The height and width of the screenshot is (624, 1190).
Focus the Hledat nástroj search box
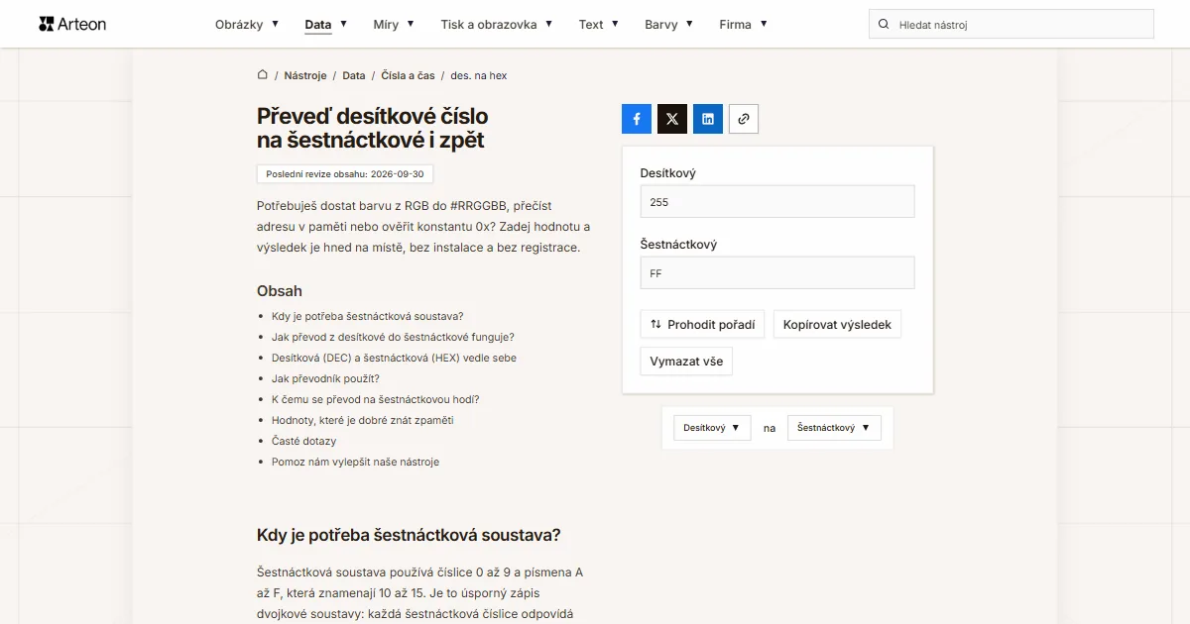pos(1011,24)
